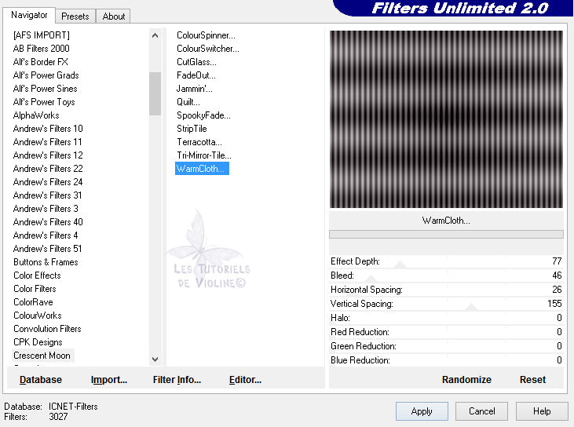Screen dimensions: 574x427
Task: Select Crescent Moon filter category
Action: [42, 356]
